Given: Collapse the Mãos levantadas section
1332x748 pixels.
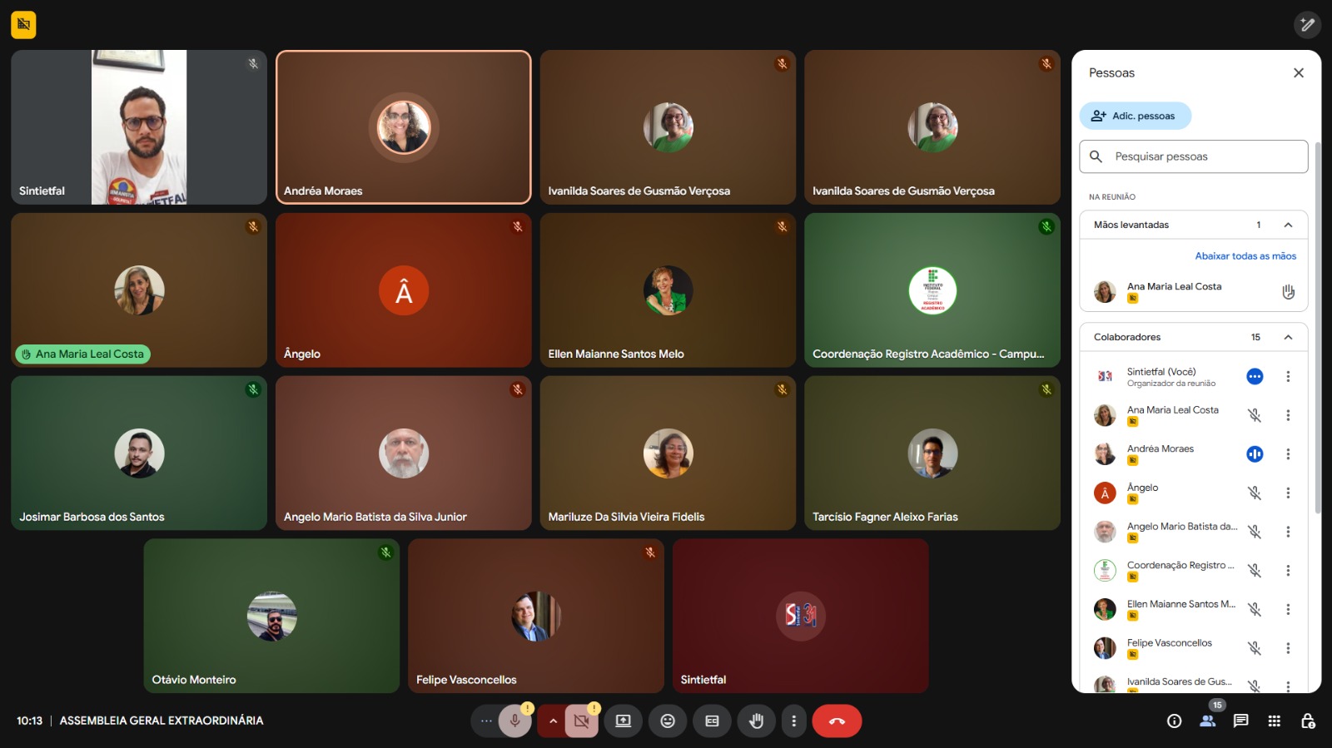Looking at the screenshot, I should coord(1288,225).
